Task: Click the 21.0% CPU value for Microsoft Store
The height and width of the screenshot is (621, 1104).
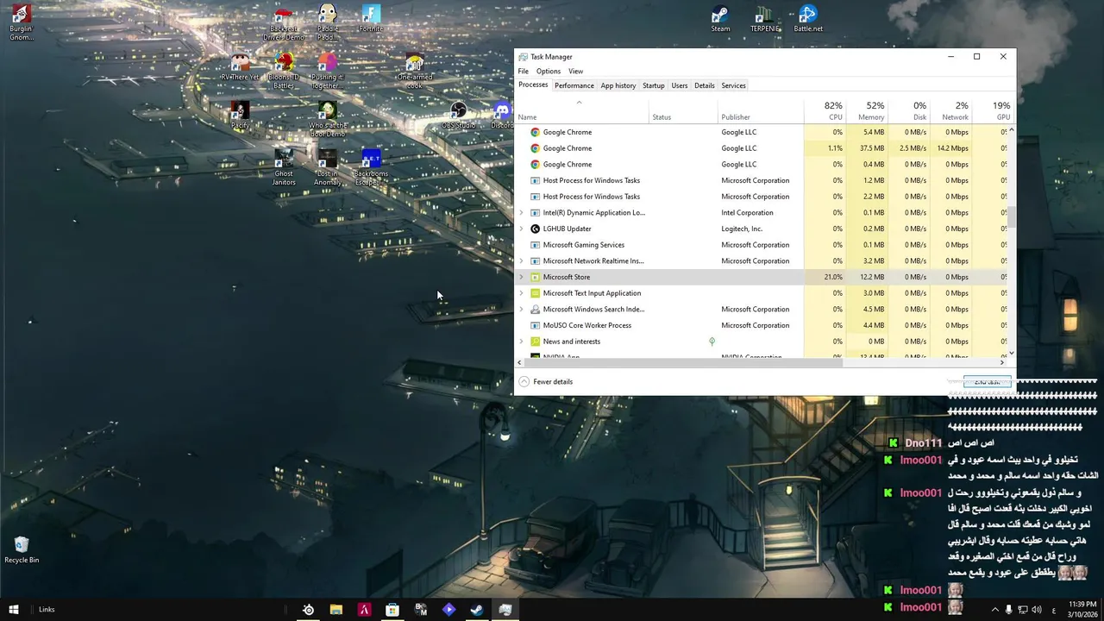Action: (832, 277)
